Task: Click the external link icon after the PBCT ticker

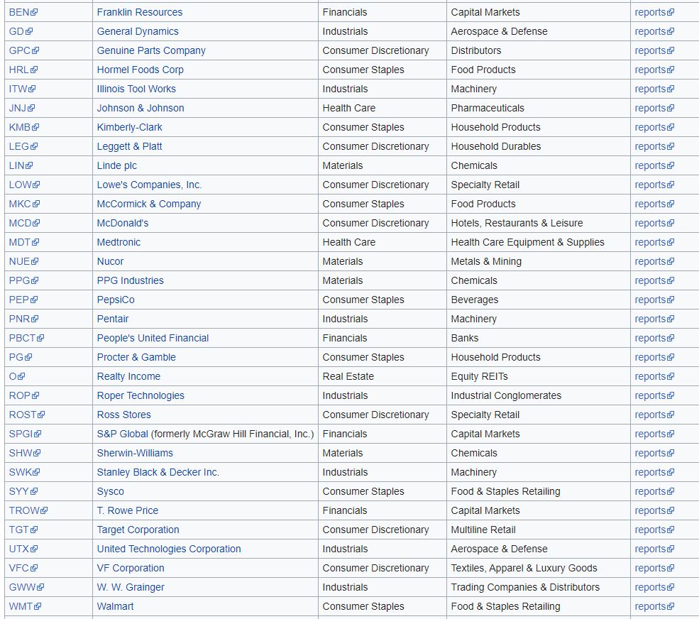Action: pos(40,339)
